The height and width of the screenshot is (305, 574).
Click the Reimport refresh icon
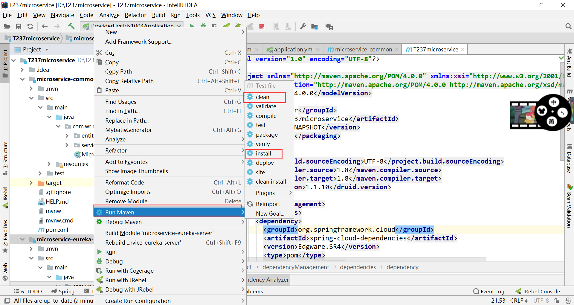click(x=250, y=204)
